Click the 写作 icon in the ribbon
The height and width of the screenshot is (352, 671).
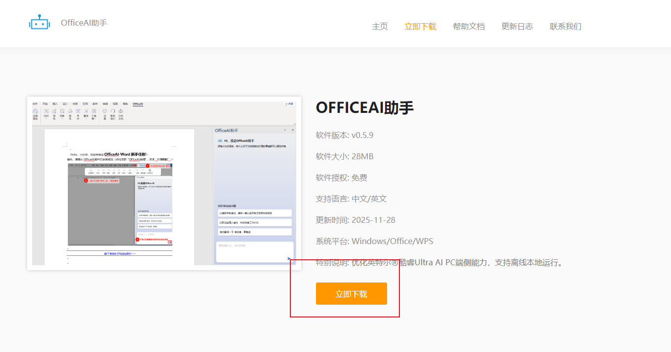78,112
